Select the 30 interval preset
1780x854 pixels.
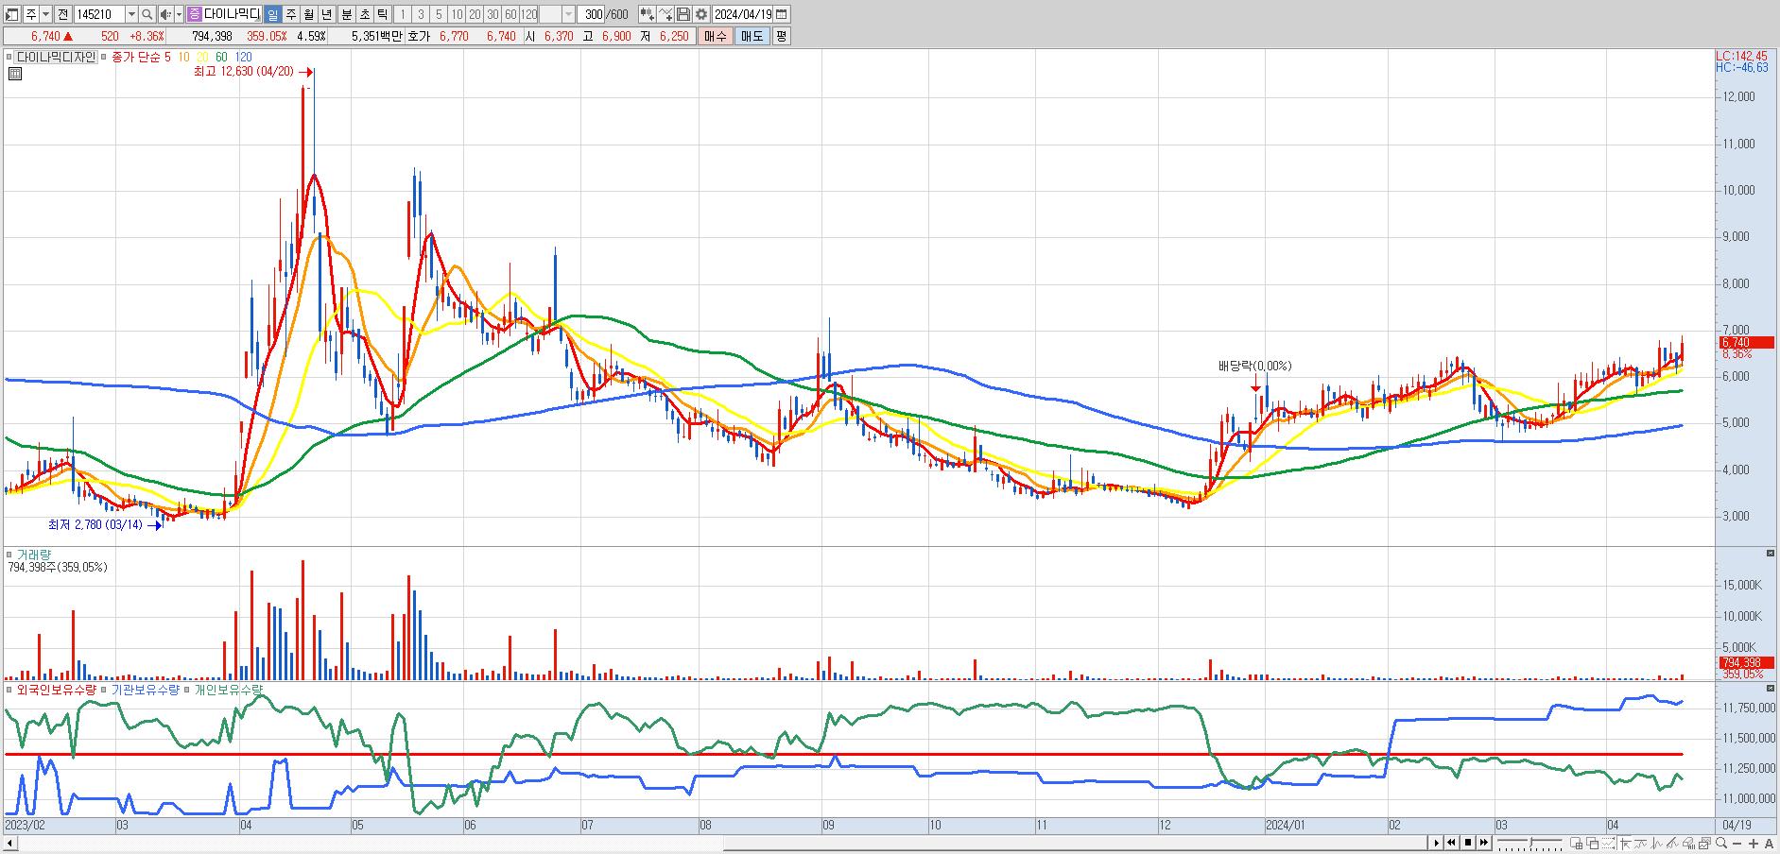coord(493,14)
